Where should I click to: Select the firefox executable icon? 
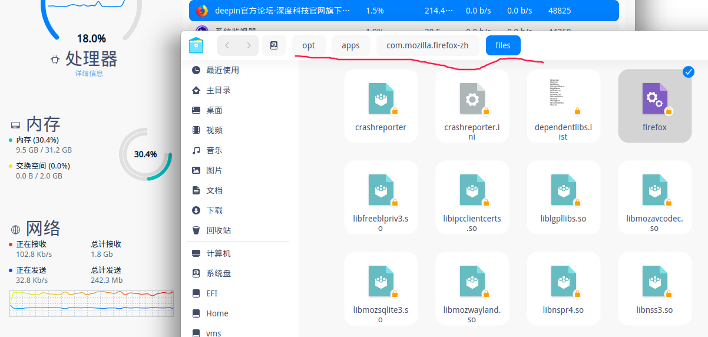pos(654,98)
